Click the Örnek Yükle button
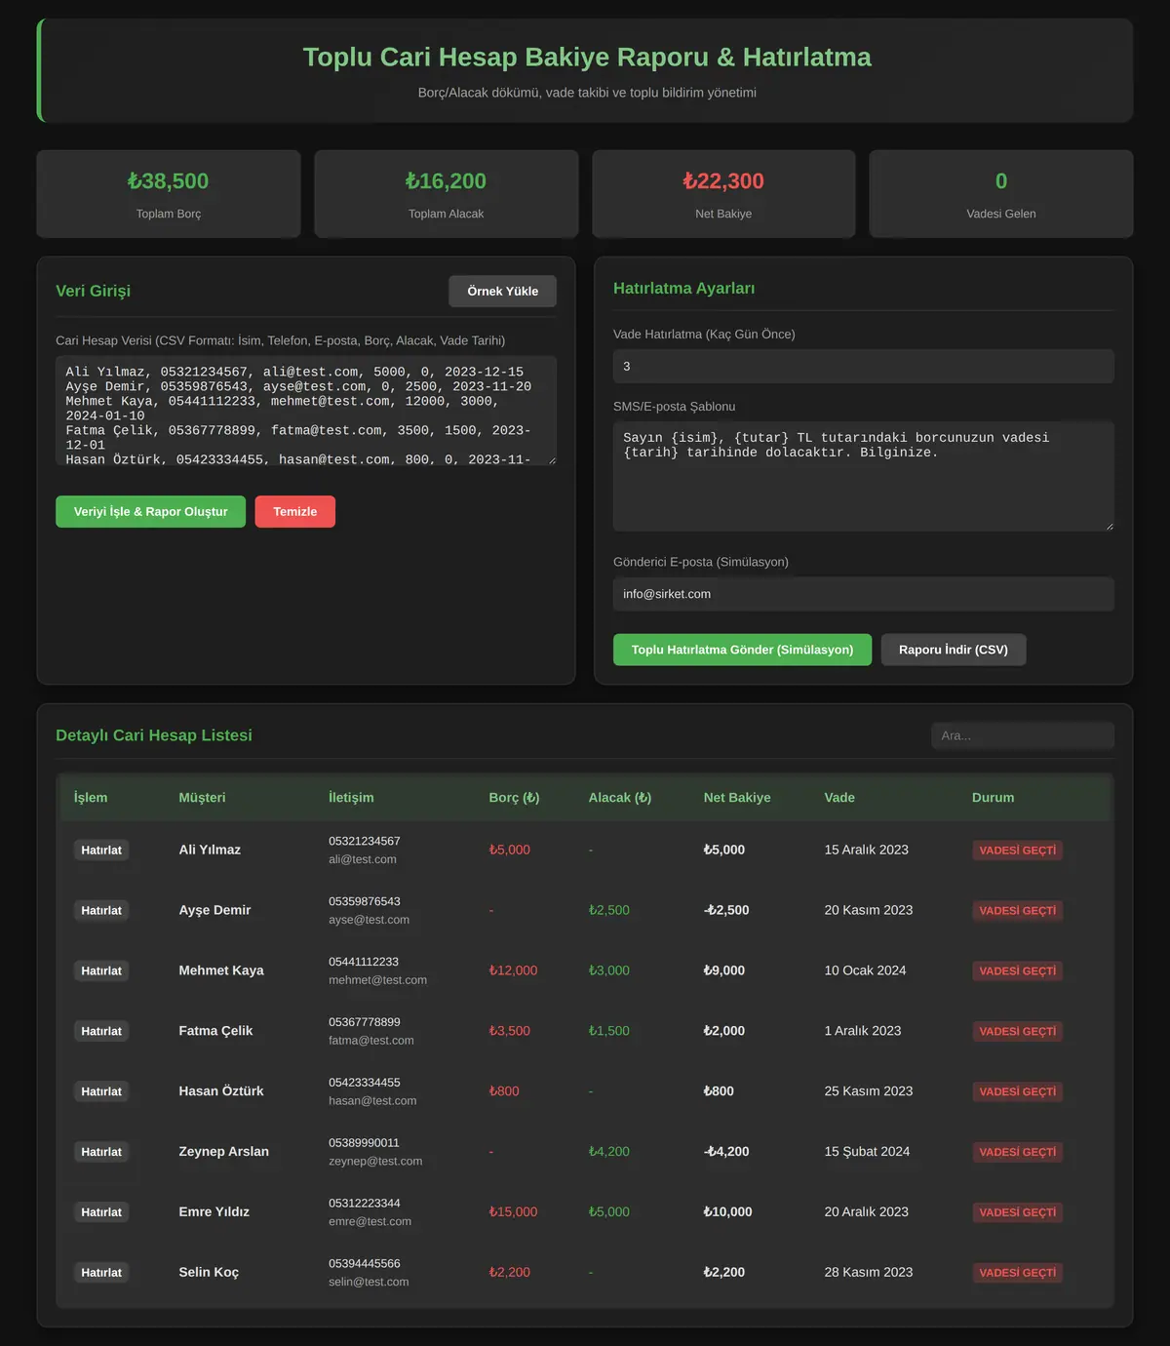Image resolution: width=1170 pixels, height=1346 pixels. pyautogui.click(x=502, y=291)
